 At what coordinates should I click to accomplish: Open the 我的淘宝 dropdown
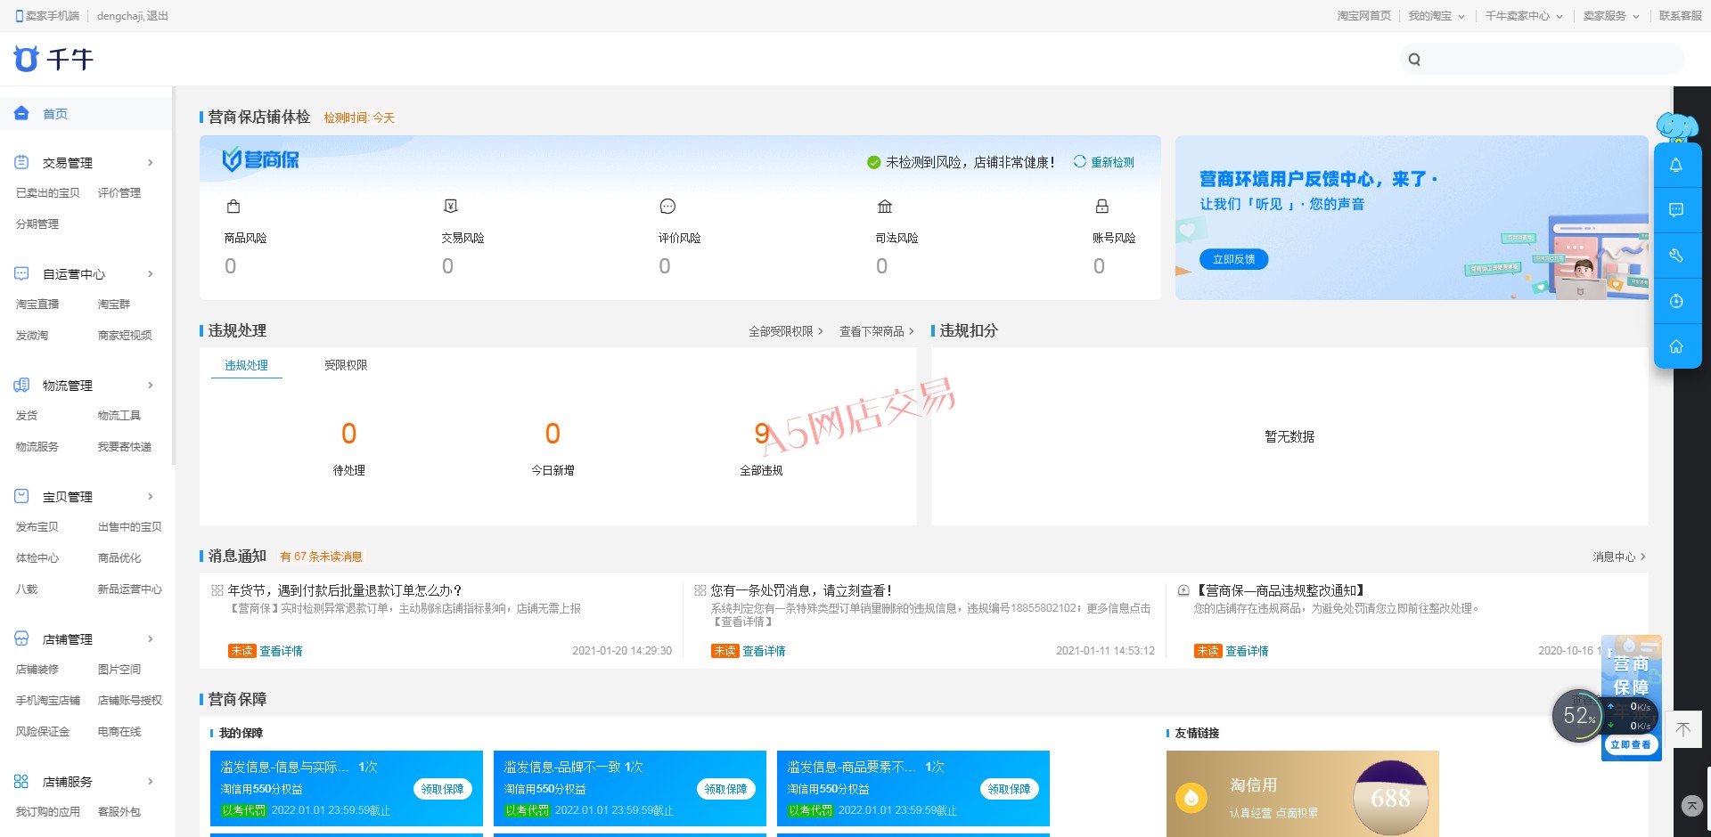[x=1437, y=16]
